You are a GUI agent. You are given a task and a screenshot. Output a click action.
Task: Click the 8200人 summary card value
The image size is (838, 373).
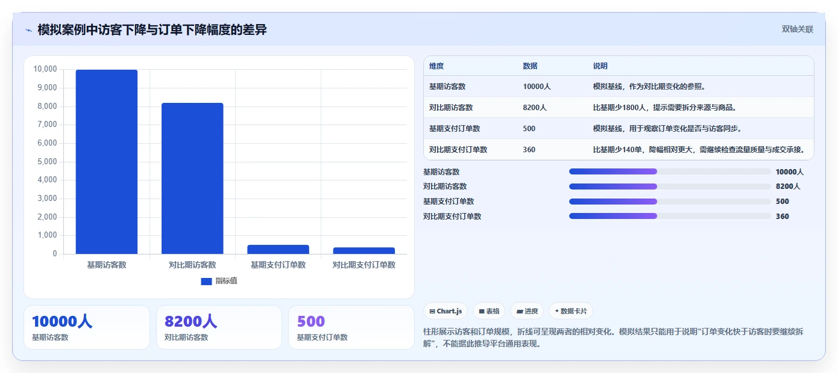point(191,322)
